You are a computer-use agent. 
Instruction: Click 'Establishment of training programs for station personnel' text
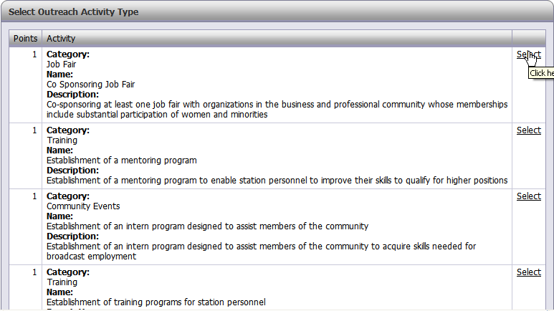point(156,302)
